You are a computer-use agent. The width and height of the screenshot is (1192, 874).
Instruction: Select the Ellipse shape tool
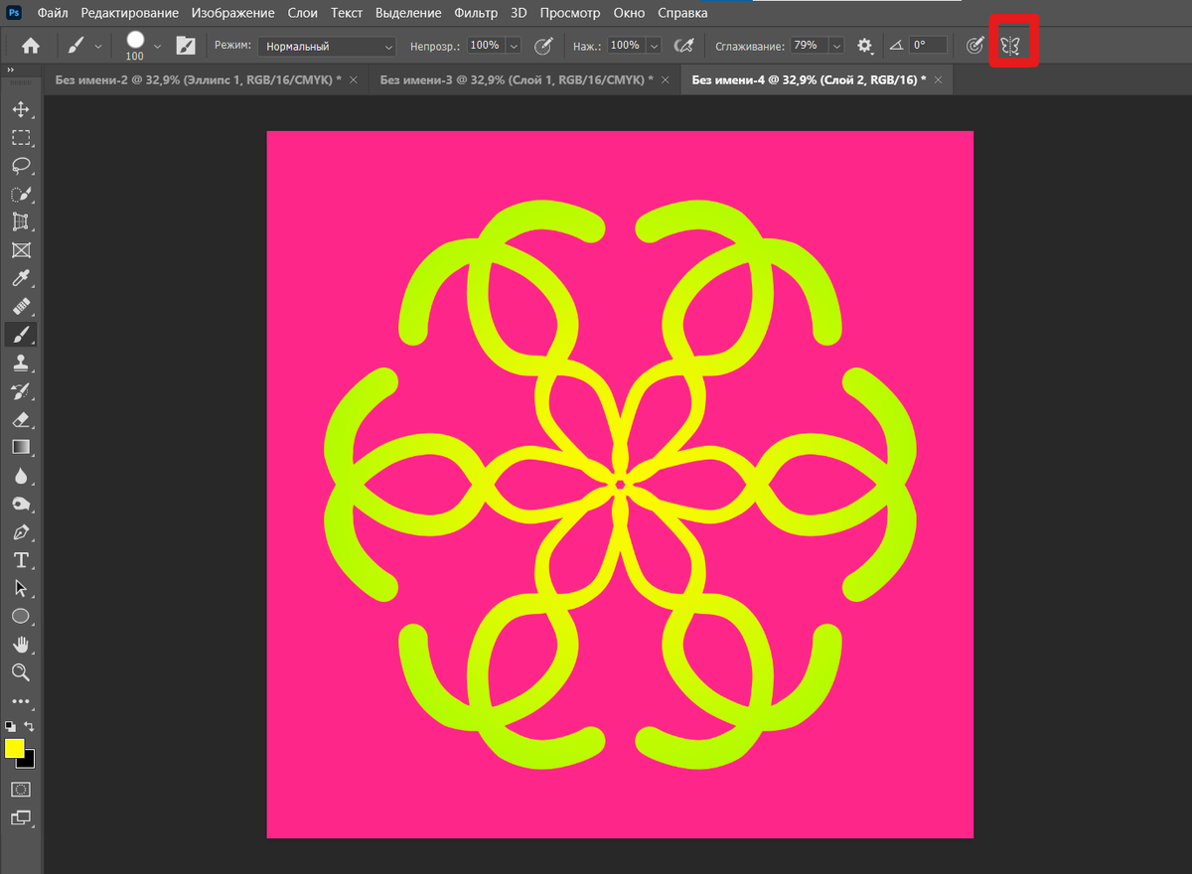(21, 617)
